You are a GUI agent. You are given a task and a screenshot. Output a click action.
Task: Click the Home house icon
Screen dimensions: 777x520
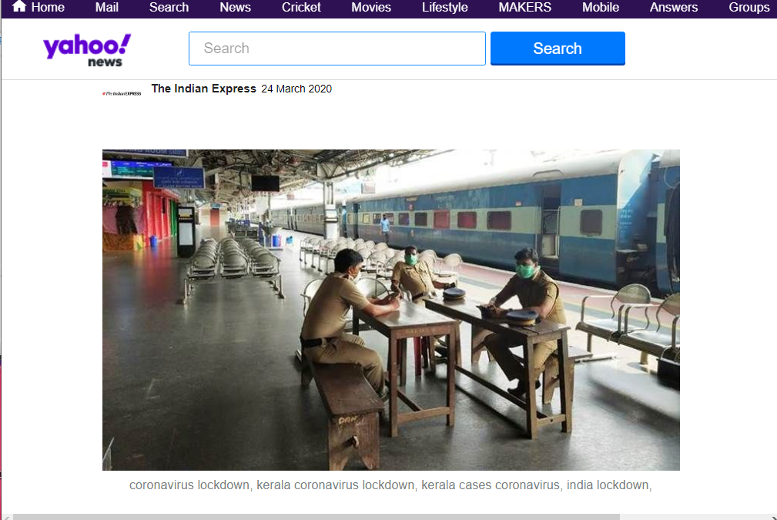[x=18, y=6]
